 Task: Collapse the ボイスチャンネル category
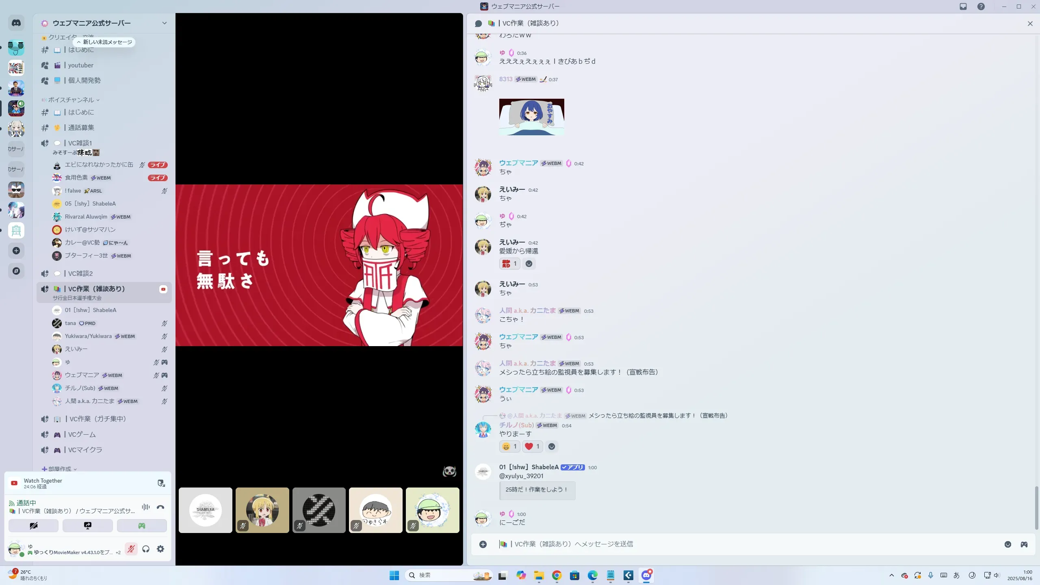(x=71, y=100)
